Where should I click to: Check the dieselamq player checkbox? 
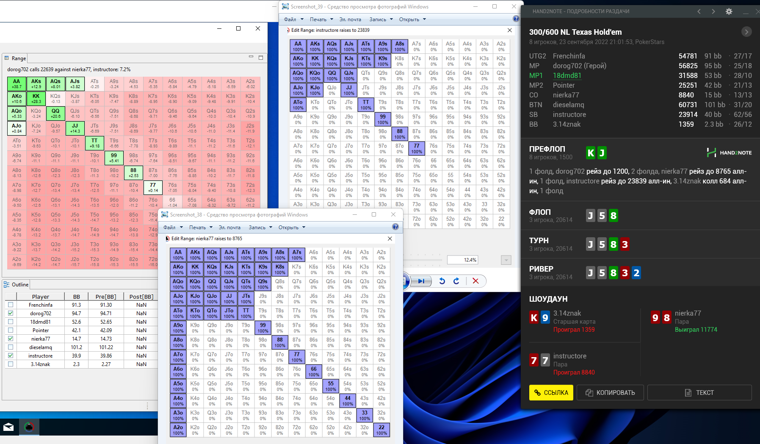tap(11, 347)
